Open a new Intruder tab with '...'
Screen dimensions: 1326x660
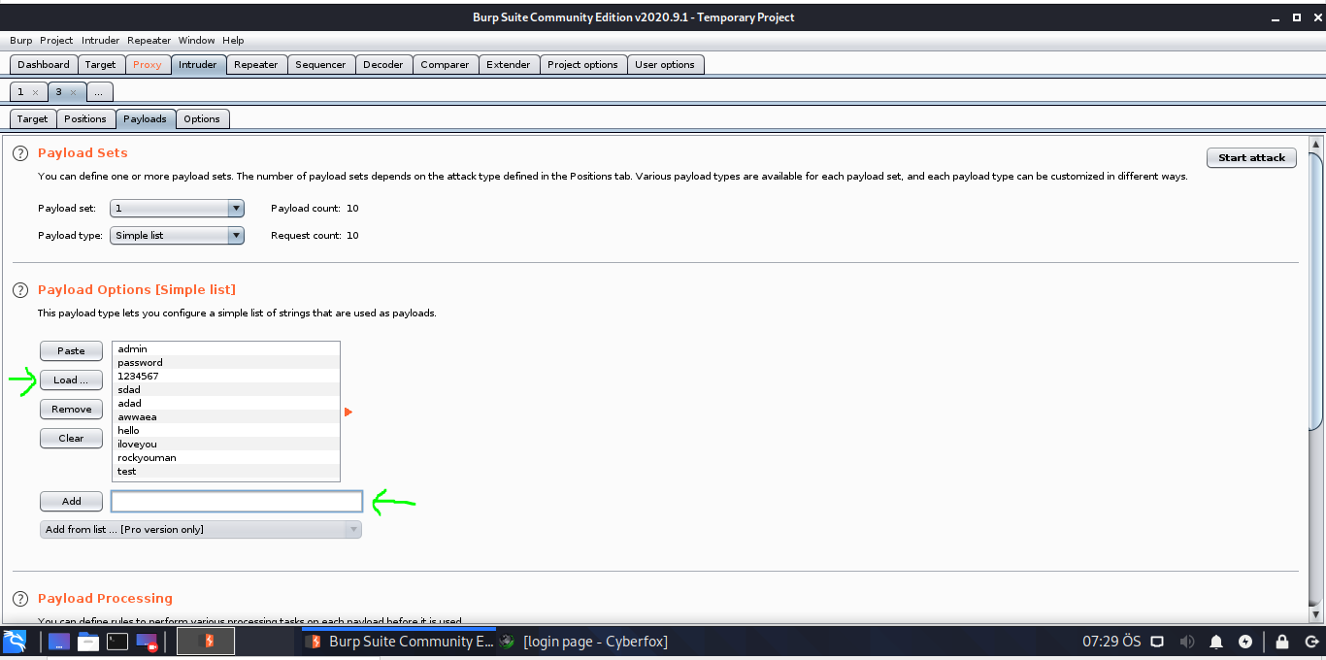point(100,92)
